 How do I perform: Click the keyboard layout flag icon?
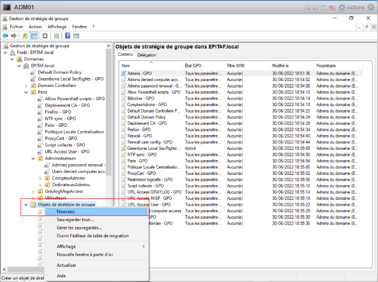332,7
